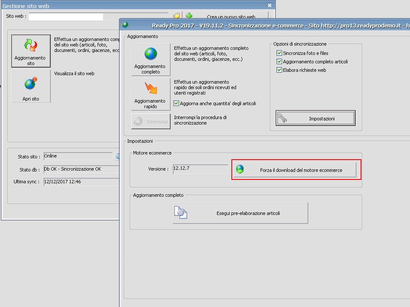
Task: Click the Sito web input field
Action: (x=98, y=16)
